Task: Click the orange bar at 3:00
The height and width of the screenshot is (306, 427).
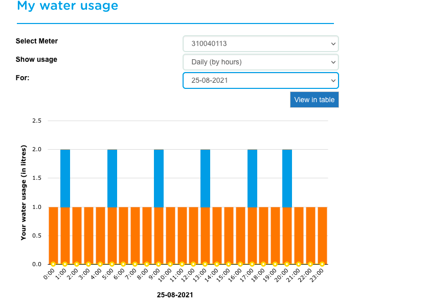Action: (x=88, y=236)
